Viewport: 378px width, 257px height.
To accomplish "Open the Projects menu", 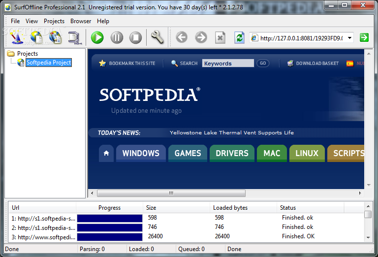I will pyautogui.click(x=54, y=21).
